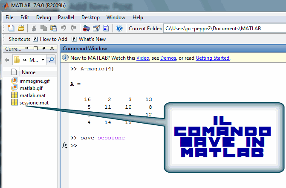Click the empty command prompt line

(74, 145)
